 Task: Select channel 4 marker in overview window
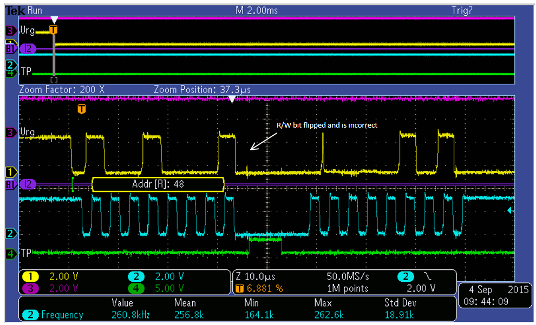[x=11, y=73]
